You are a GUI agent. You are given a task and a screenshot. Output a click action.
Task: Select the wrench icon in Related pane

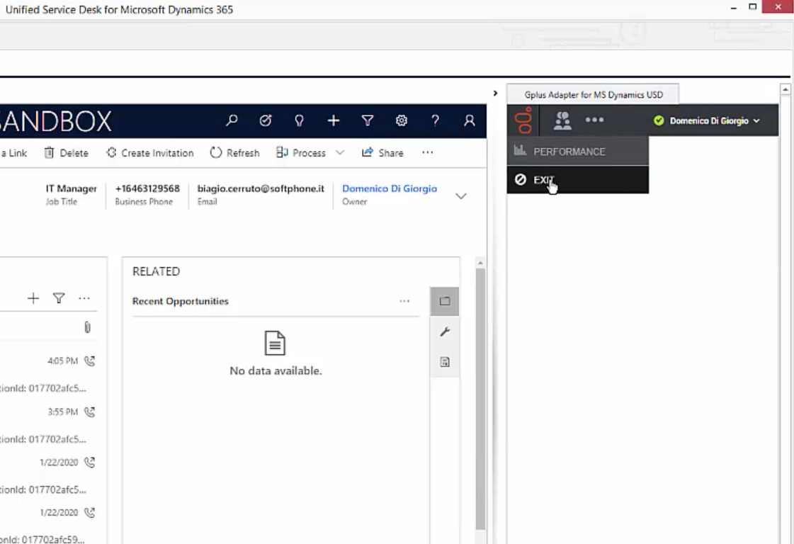click(x=445, y=331)
